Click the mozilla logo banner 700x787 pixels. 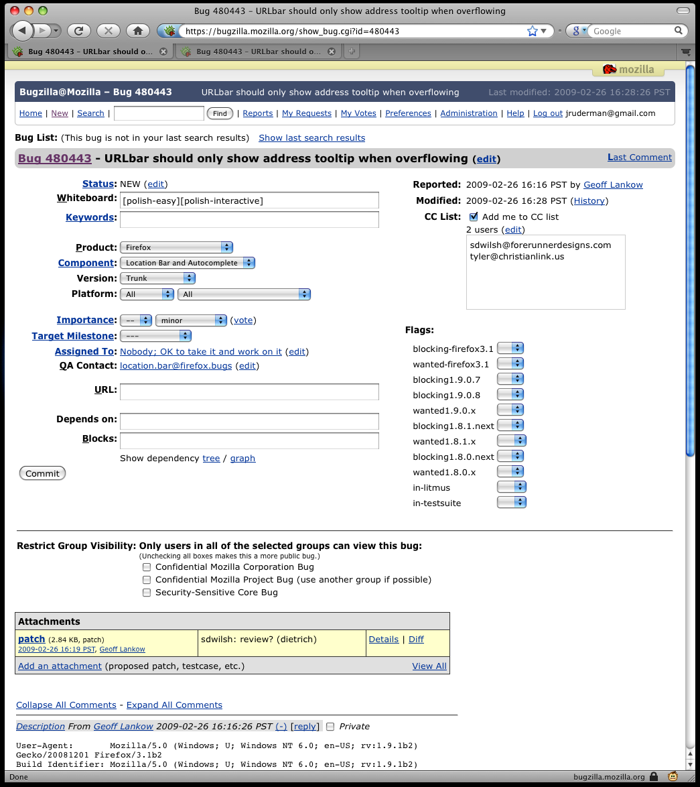pyautogui.click(x=628, y=69)
